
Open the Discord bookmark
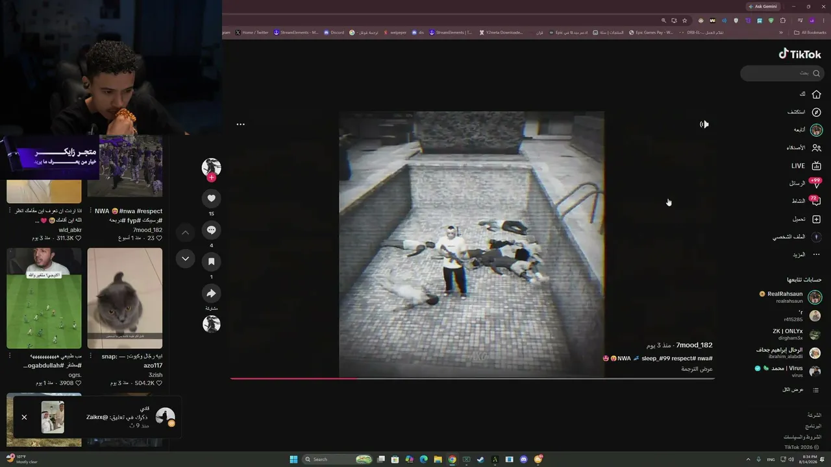point(334,32)
